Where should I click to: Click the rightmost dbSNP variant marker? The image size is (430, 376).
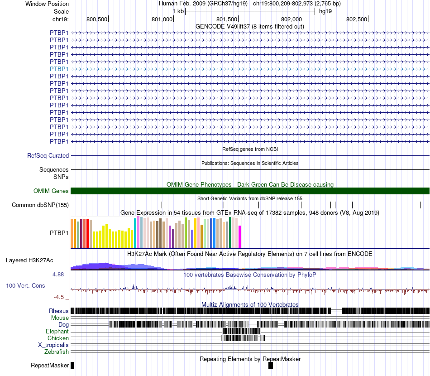420,205
